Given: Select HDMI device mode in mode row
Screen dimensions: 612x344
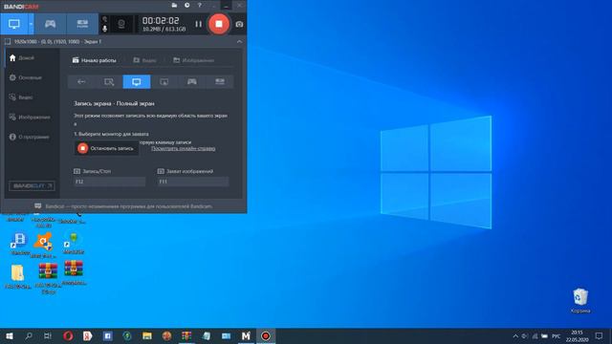Looking at the screenshot, I should coord(220,81).
